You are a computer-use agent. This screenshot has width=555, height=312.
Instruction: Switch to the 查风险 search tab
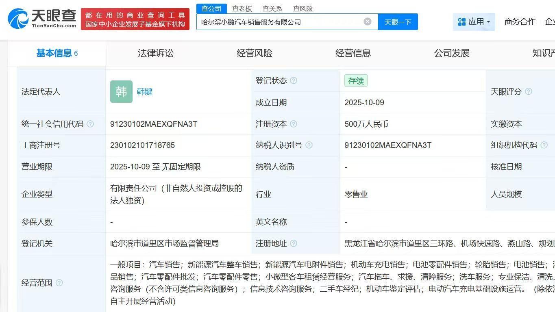[303, 9]
